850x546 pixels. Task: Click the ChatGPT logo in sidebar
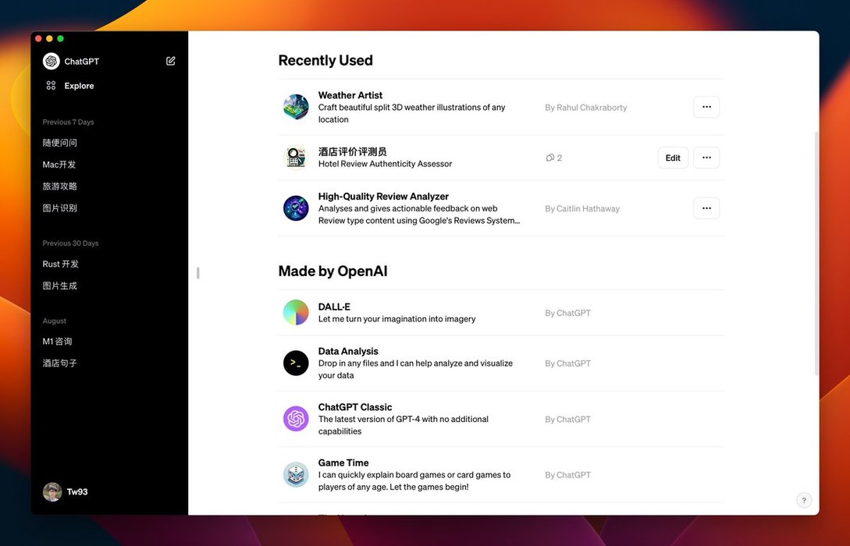(52, 61)
